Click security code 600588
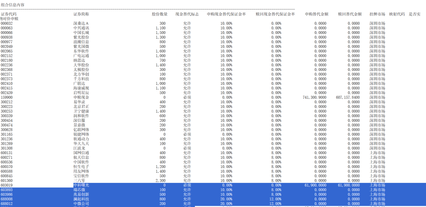 [x=7, y=171]
